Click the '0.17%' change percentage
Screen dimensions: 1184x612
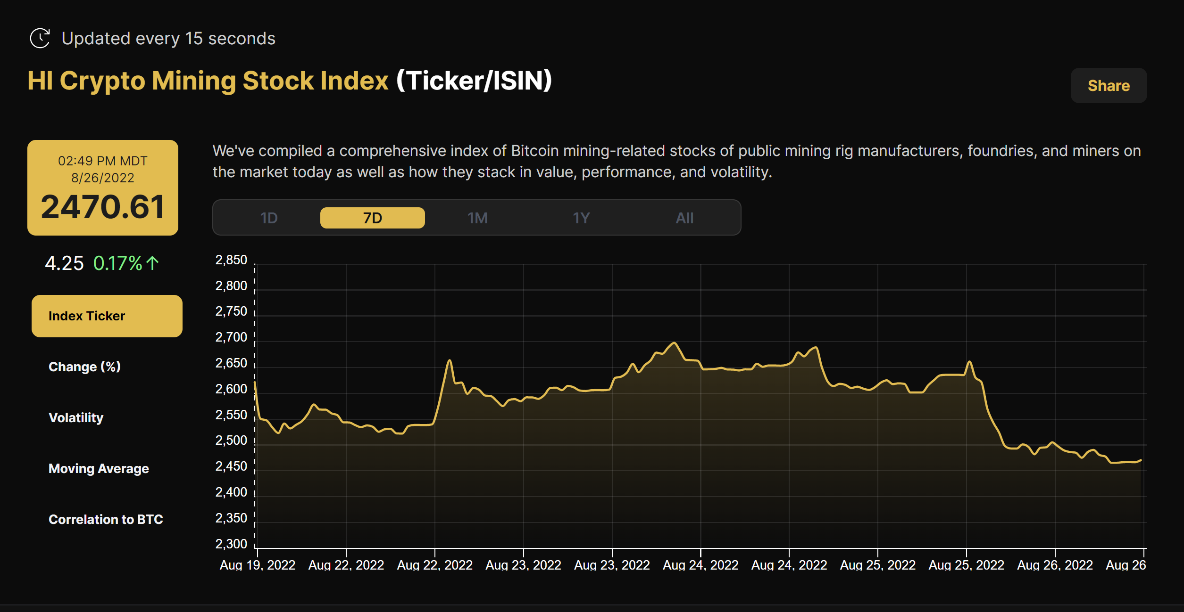click(x=118, y=263)
